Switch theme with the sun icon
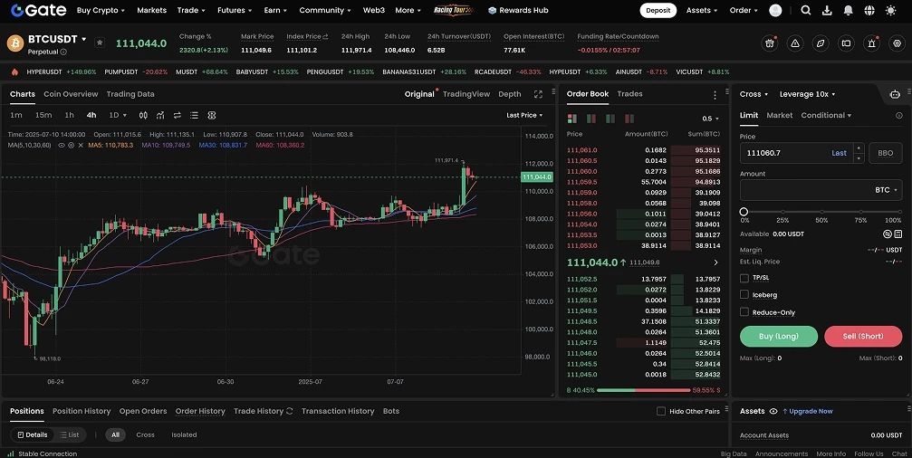 click(892, 11)
